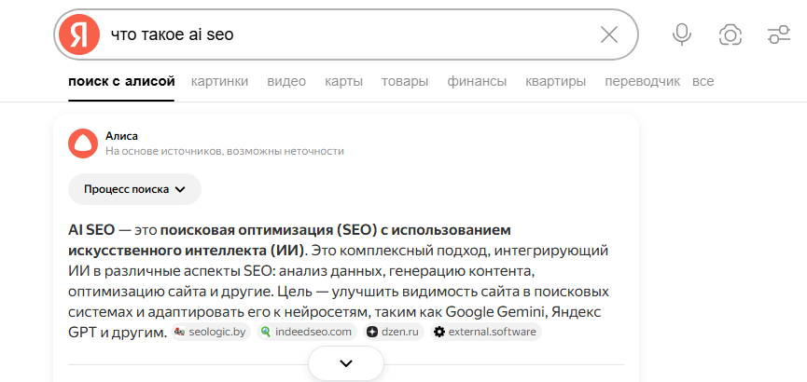Click the search box containing 'что такое ai seo'

point(346,34)
